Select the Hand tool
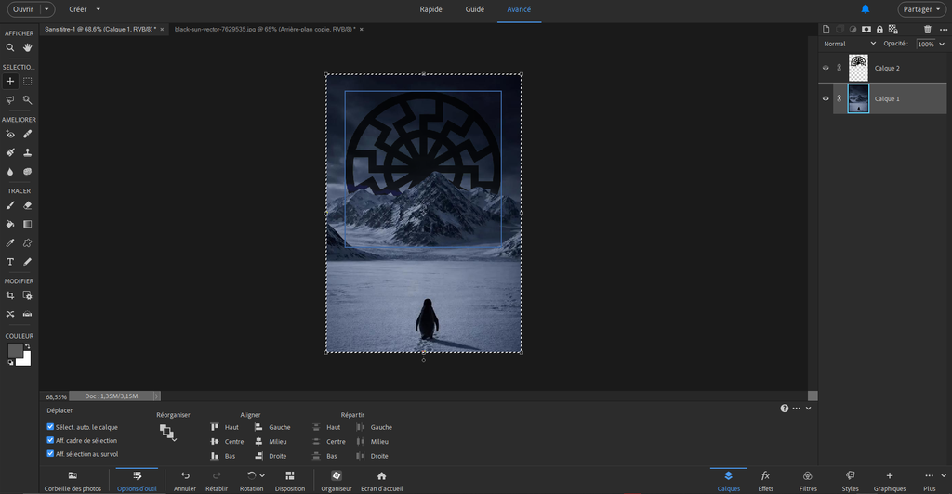This screenshot has width=952, height=494. 28,47
